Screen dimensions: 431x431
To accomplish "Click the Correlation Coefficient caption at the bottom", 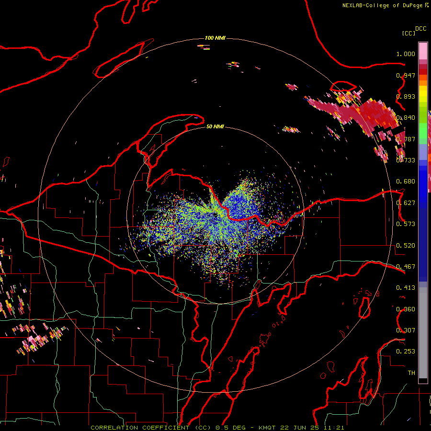I will 217,428.
